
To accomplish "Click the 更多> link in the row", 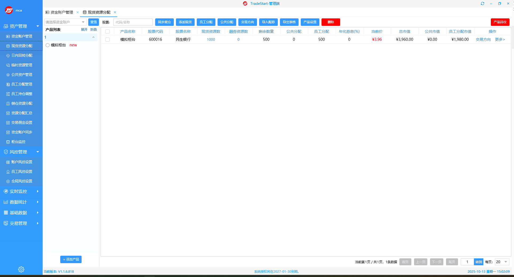I will coord(500,39).
